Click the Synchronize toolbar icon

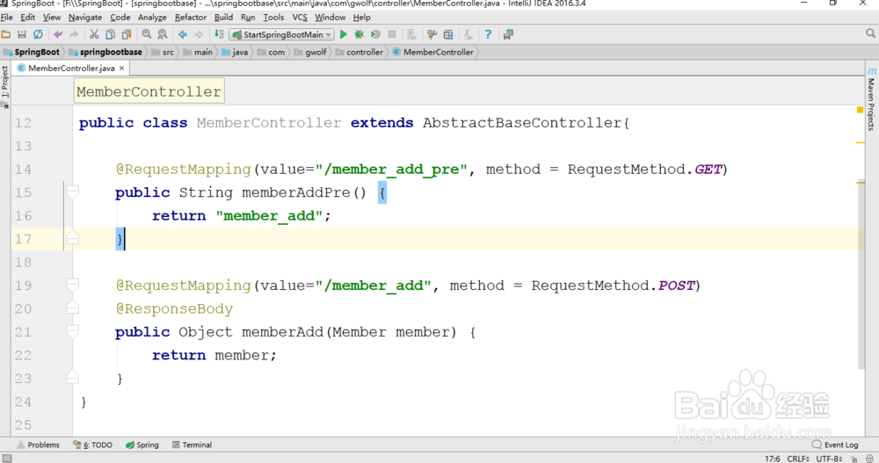[x=38, y=35]
